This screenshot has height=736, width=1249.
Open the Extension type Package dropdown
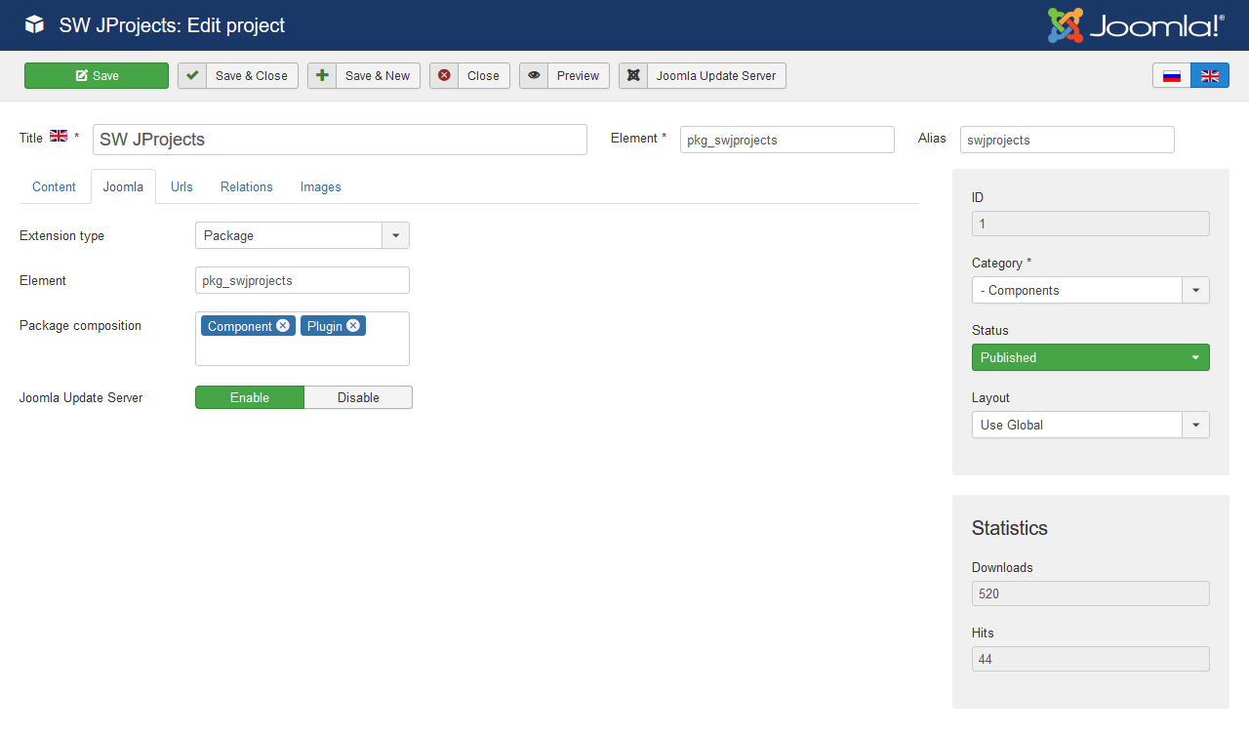(302, 235)
